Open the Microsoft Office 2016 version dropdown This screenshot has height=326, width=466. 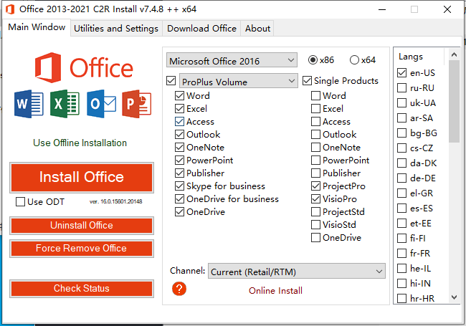pyautogui.click(x=232, y=61)
